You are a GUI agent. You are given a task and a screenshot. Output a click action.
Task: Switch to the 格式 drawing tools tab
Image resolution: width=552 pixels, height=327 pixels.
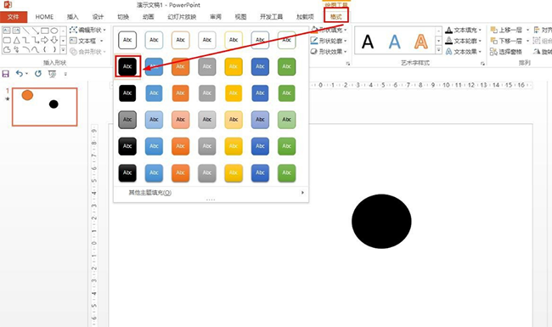point(336,16)
